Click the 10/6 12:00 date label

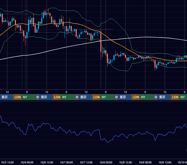pos(47,162)
